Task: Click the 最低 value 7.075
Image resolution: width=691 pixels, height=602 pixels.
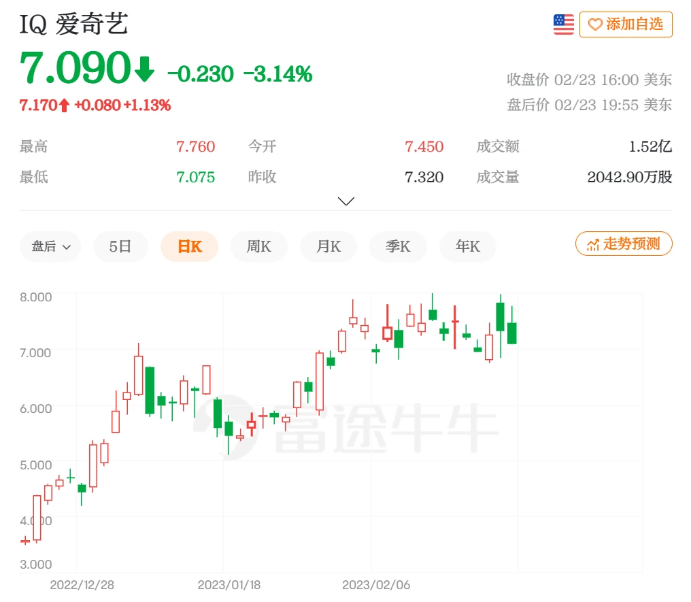Action: 195,177
